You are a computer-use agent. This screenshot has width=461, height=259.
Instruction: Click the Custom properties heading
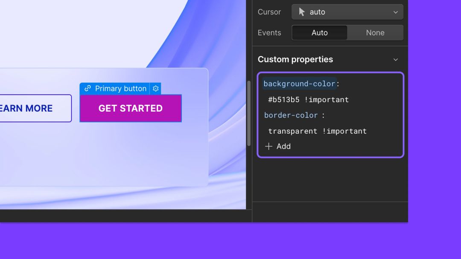pyautogui.click(x=295, y=60)
